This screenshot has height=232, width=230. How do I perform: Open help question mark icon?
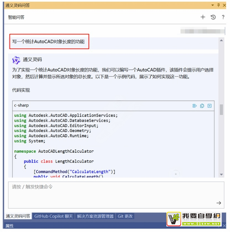coord(223,17)
